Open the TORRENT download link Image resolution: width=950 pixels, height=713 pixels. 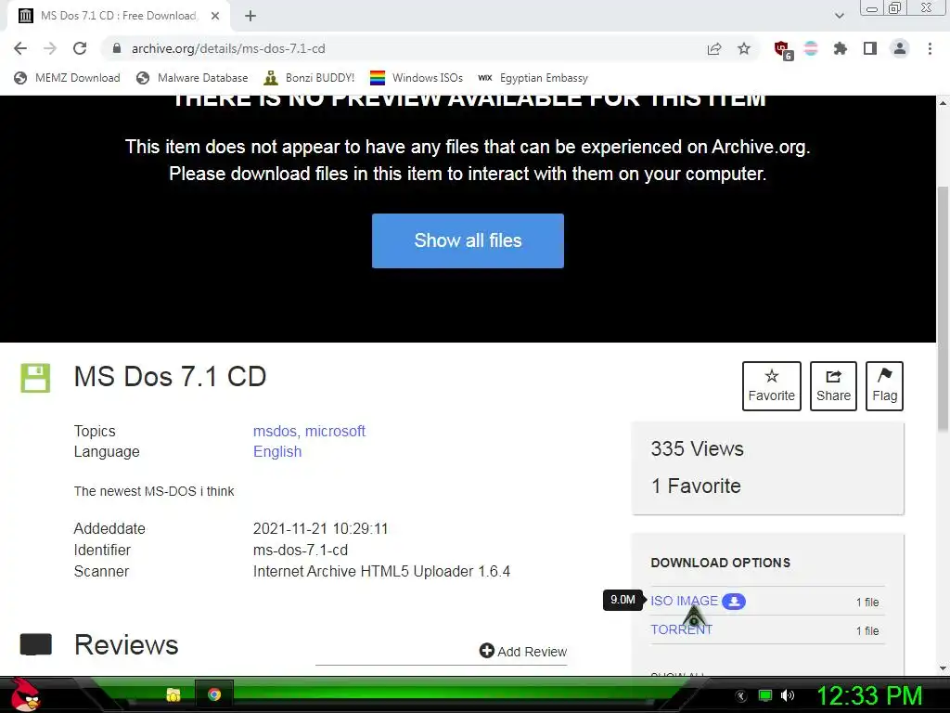681,629
